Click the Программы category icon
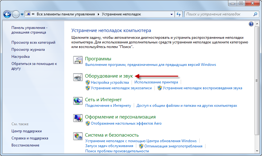 point(78,60)
